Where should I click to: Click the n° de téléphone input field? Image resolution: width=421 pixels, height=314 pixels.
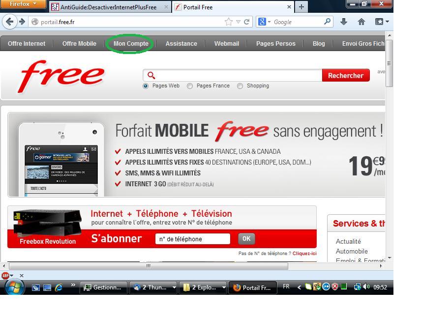click(192, 239)
